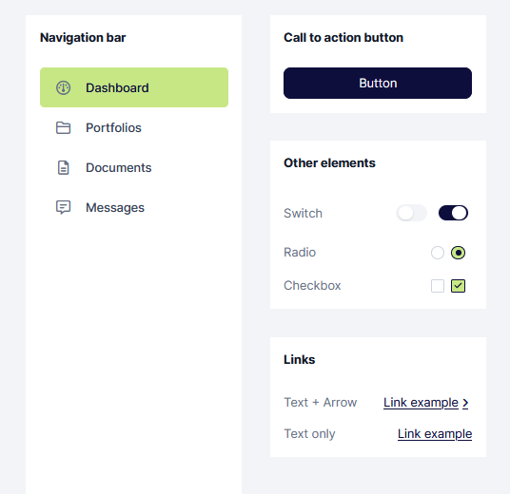Click the dark Button call to action
510x494 pixels.
pos(378,84)
